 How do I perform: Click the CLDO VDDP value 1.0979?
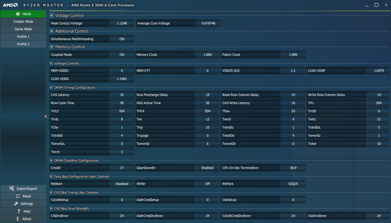point(379,71)
